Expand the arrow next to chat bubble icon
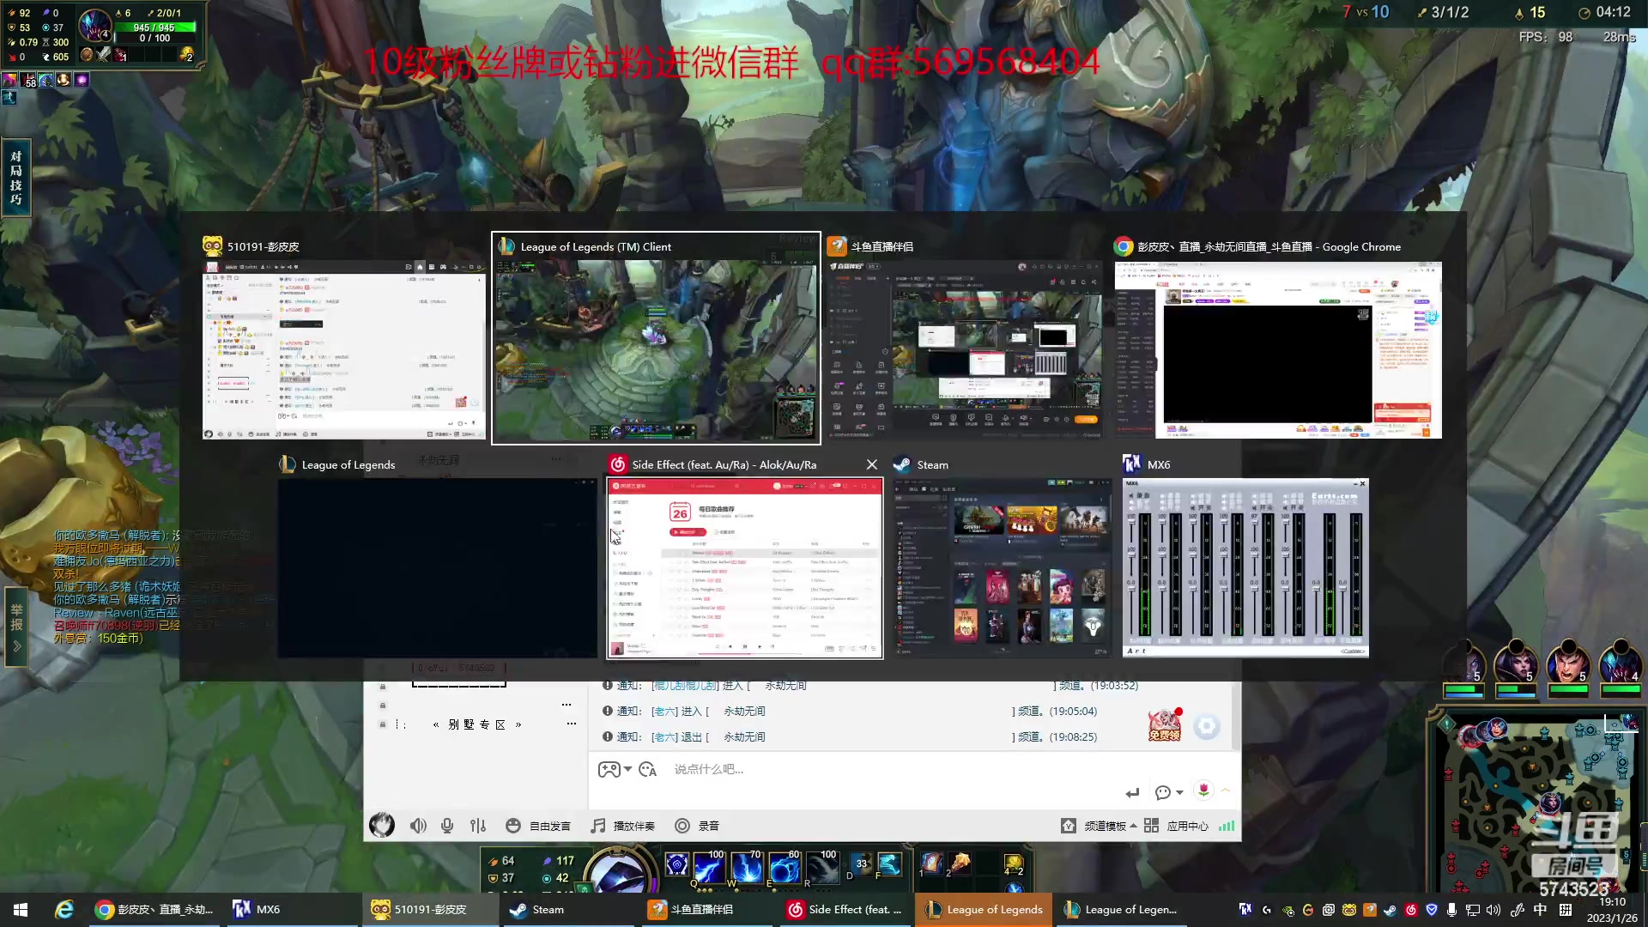The width and height of the screenshot is (1648, 927). (1179, 792)
